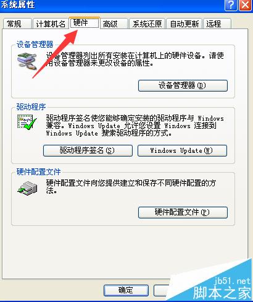The image size is (253, 302).
Task: Click the 设备管理器 group heading label
Action: click(x=35, y=45)
